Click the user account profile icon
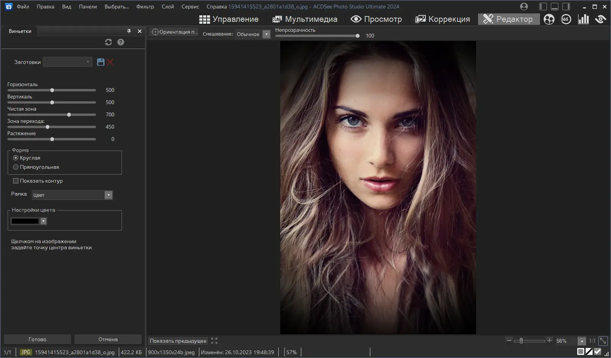The image size is (611, 358). pyautogui.click(x=524, y=7)
